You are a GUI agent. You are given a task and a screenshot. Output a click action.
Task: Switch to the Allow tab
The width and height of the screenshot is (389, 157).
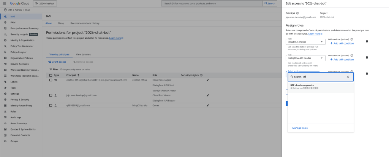click(48, 23)
